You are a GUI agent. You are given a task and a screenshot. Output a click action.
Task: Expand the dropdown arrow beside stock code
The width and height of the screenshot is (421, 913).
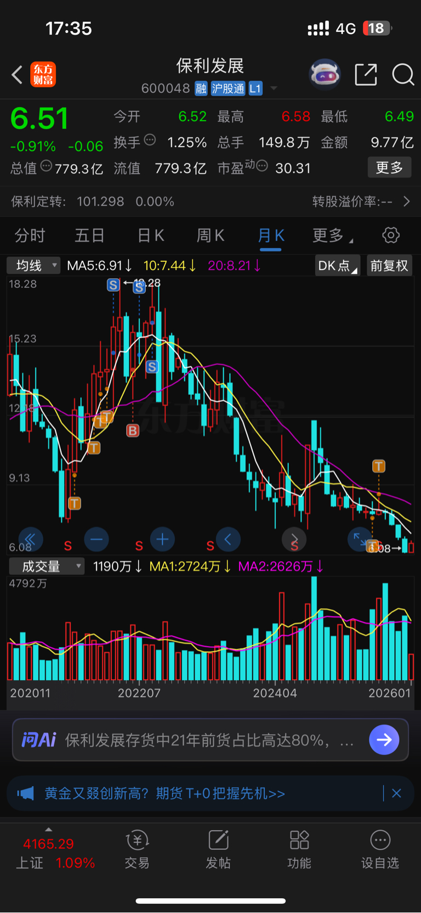click(x=274, y=88)
